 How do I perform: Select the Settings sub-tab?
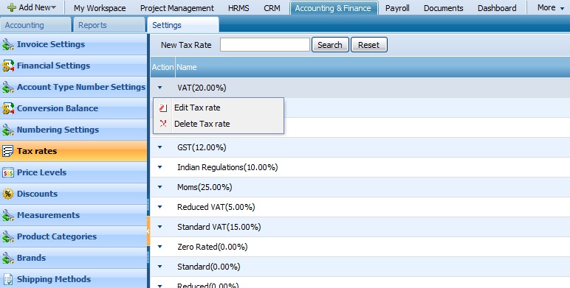click(x=183, y=25)
